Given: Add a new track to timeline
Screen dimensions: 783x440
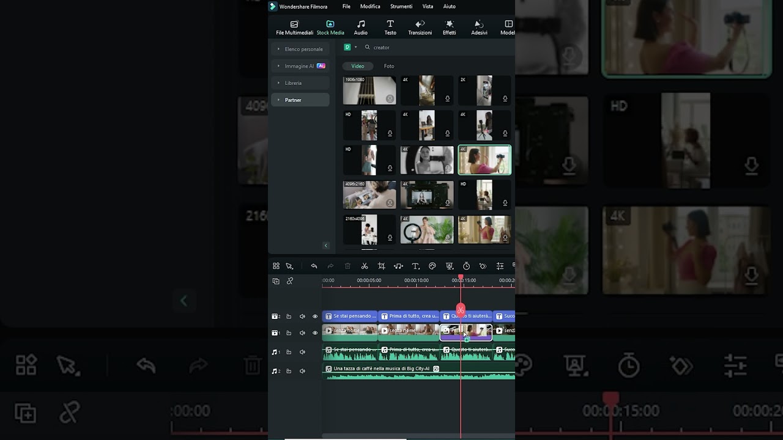Looking at the screenshot, I should (x=276, y=281).
